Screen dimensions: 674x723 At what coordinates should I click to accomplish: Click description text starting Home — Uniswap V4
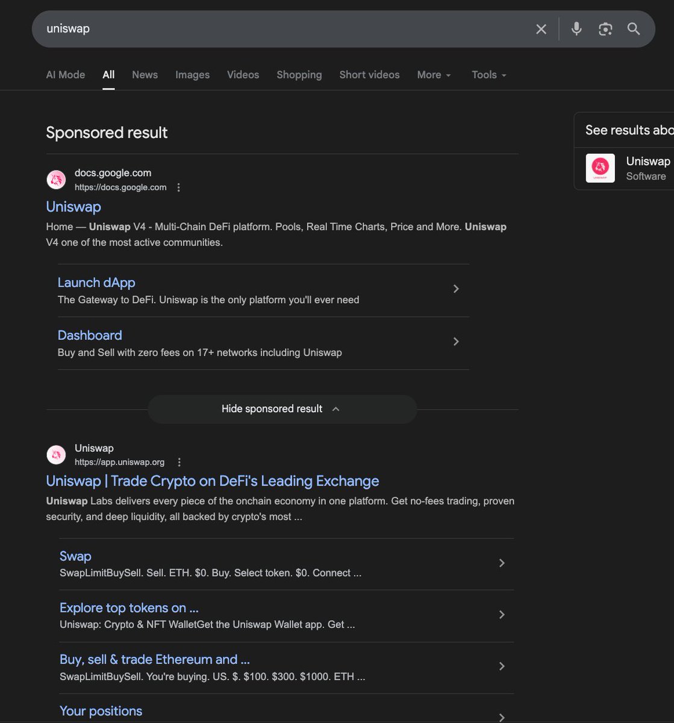(276, 234)
